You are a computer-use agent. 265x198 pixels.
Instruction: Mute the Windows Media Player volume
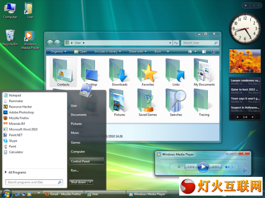click(x=227, y=167)
